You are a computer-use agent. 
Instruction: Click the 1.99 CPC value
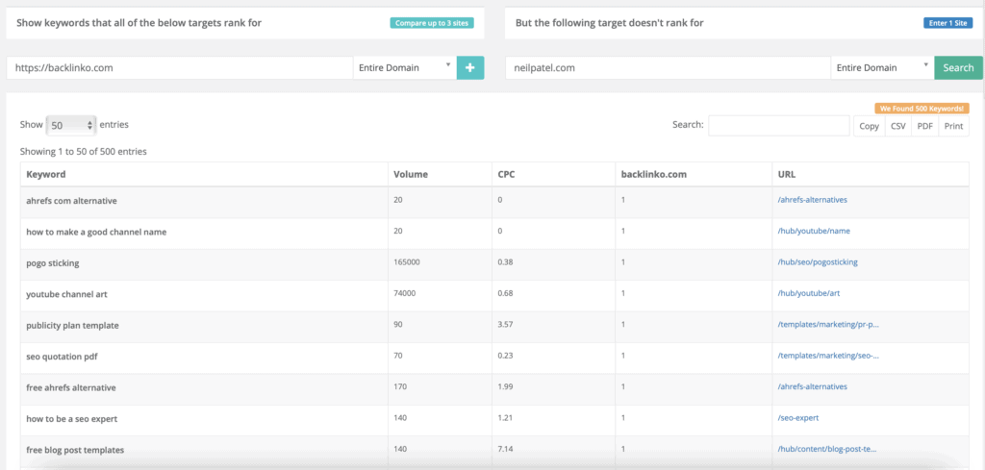click(505, 386)
